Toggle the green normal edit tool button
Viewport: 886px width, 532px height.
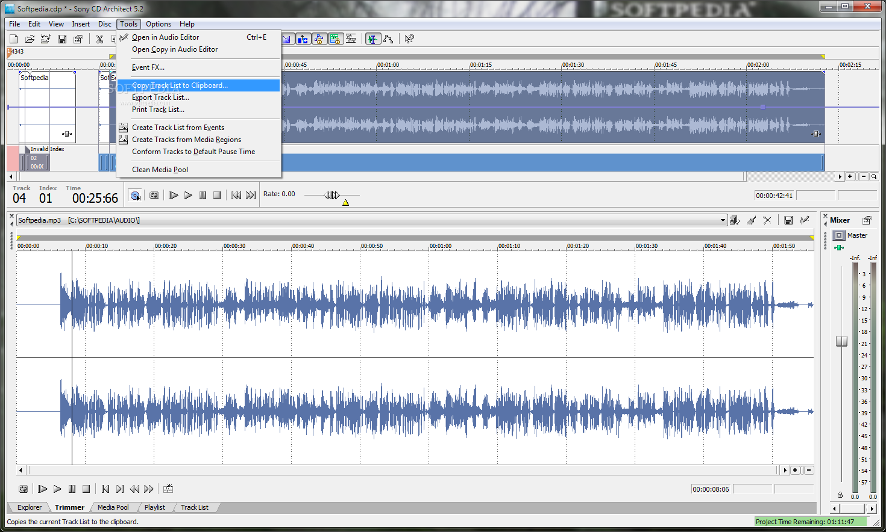[x=373, y=39]
